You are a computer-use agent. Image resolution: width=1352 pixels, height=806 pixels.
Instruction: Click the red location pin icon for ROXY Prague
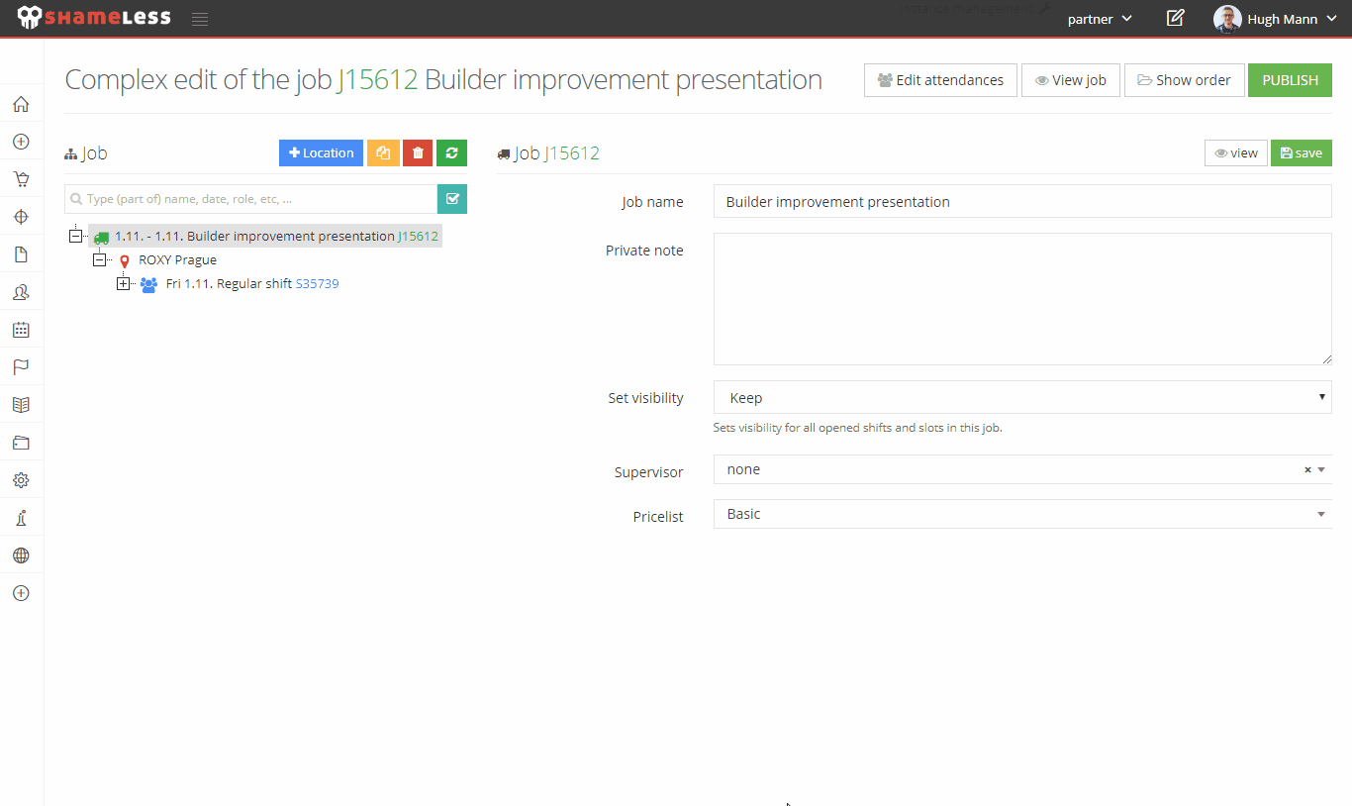[x=125, y=260]
